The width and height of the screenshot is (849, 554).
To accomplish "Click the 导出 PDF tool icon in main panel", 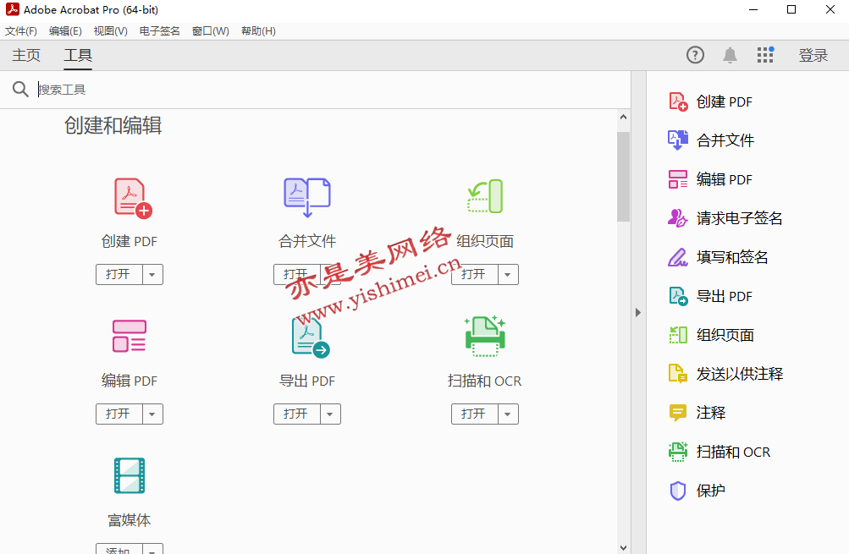I will (311, 337).
